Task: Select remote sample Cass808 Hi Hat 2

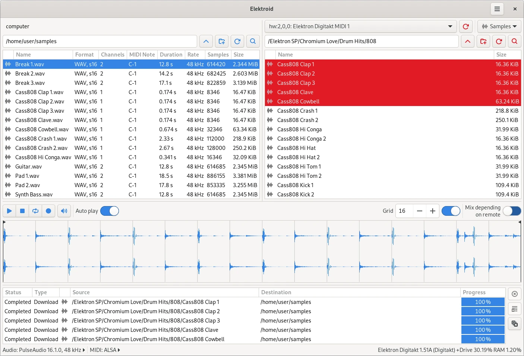Action: 393,157
